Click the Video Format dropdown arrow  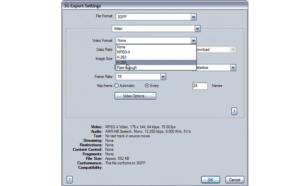coord(193,40)
